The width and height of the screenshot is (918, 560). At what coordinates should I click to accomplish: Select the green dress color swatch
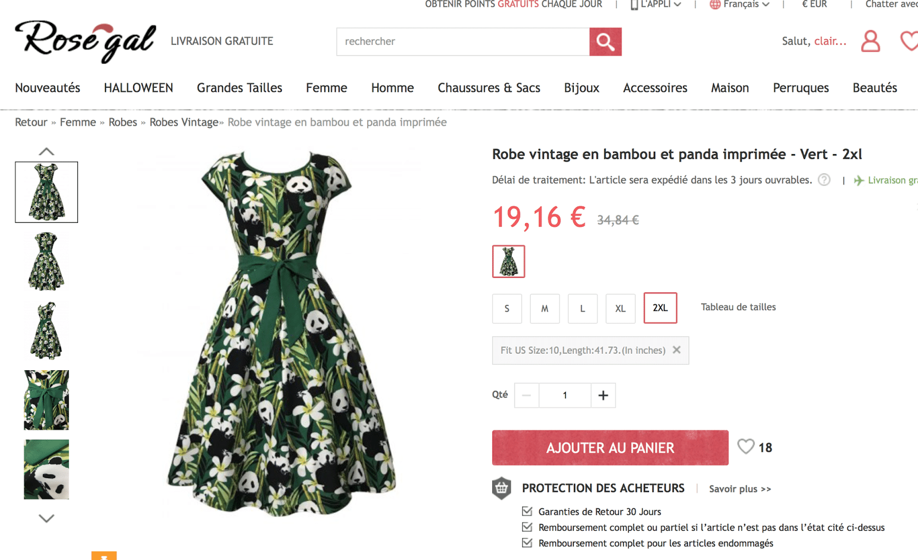coord(508,261)
